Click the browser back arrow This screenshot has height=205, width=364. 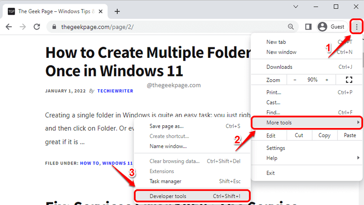(x=9, y=27)
